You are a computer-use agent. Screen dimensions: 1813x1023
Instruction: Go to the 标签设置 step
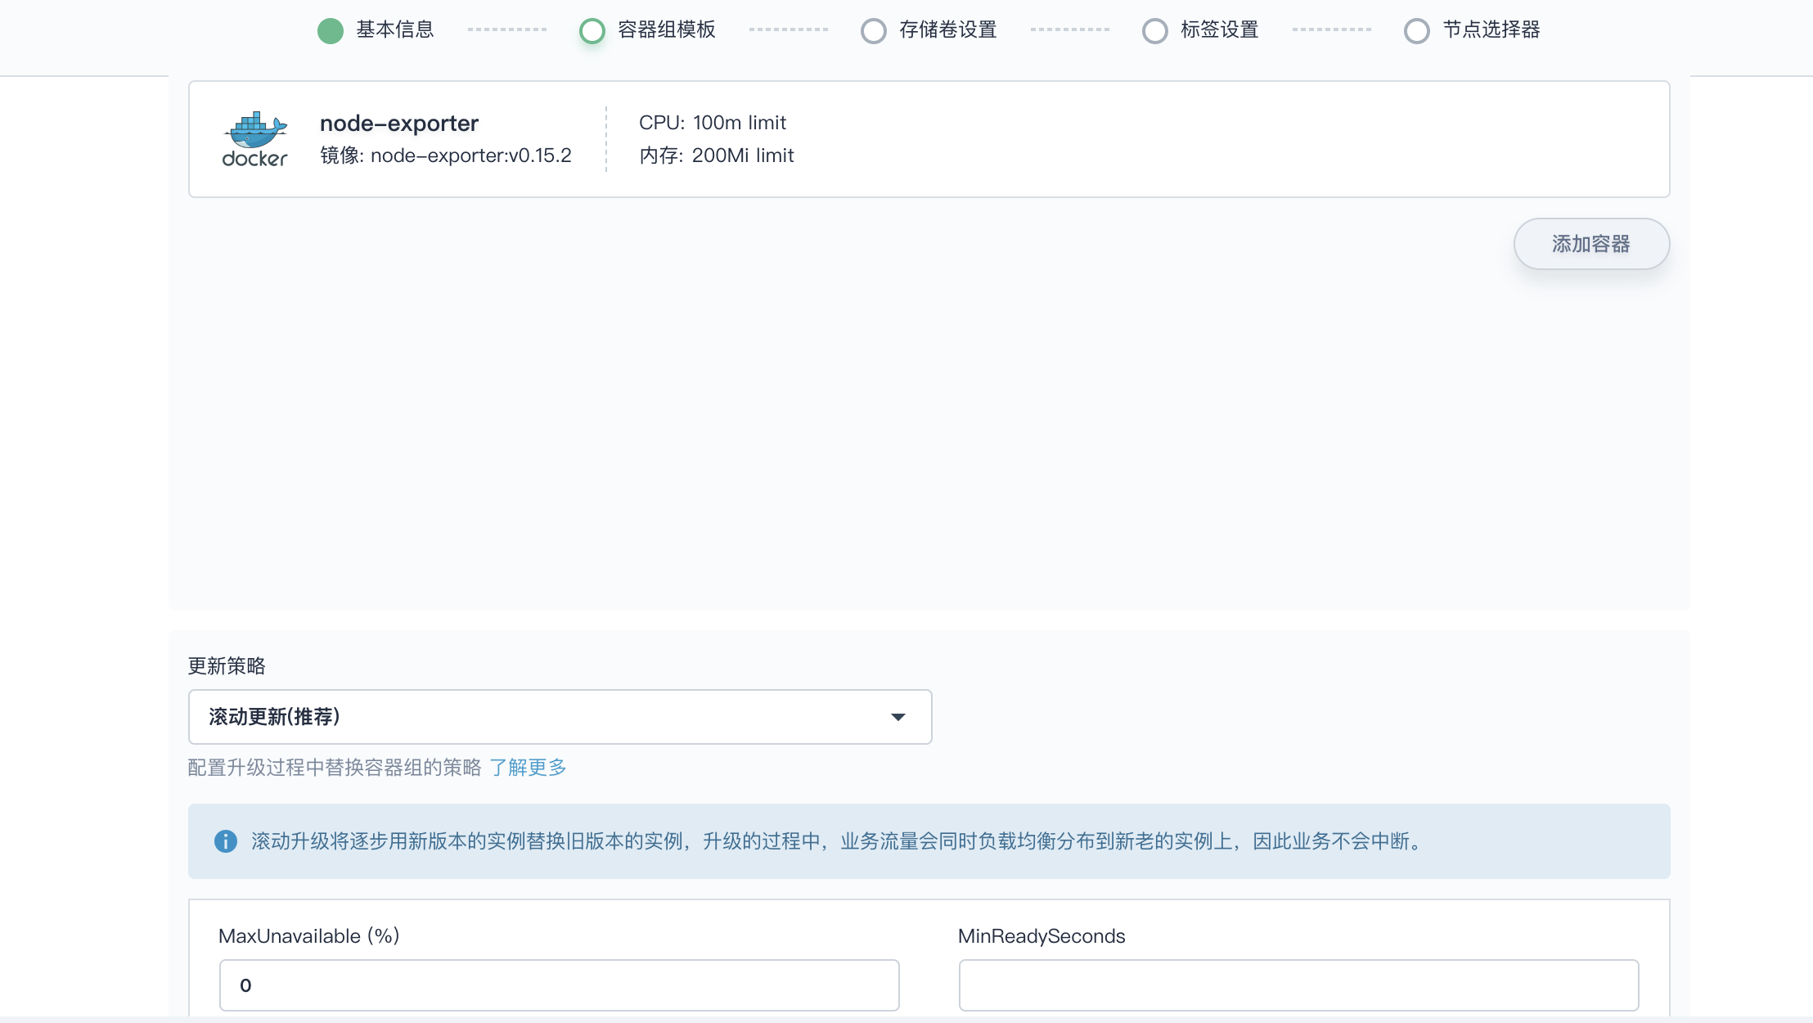pos(1220,30)
